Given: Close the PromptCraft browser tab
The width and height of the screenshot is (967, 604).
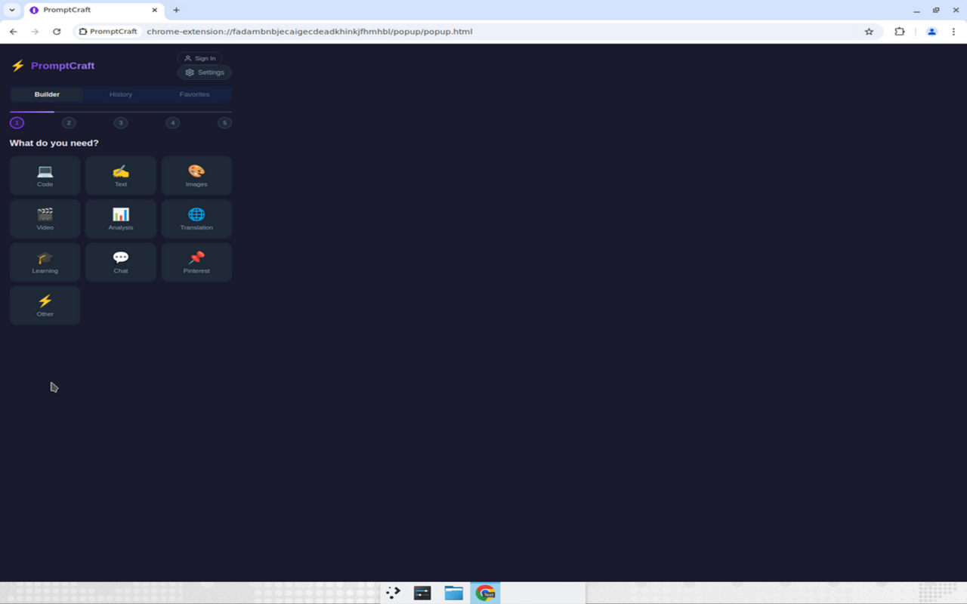Looking at the screenshot, I should coord(155,10).
